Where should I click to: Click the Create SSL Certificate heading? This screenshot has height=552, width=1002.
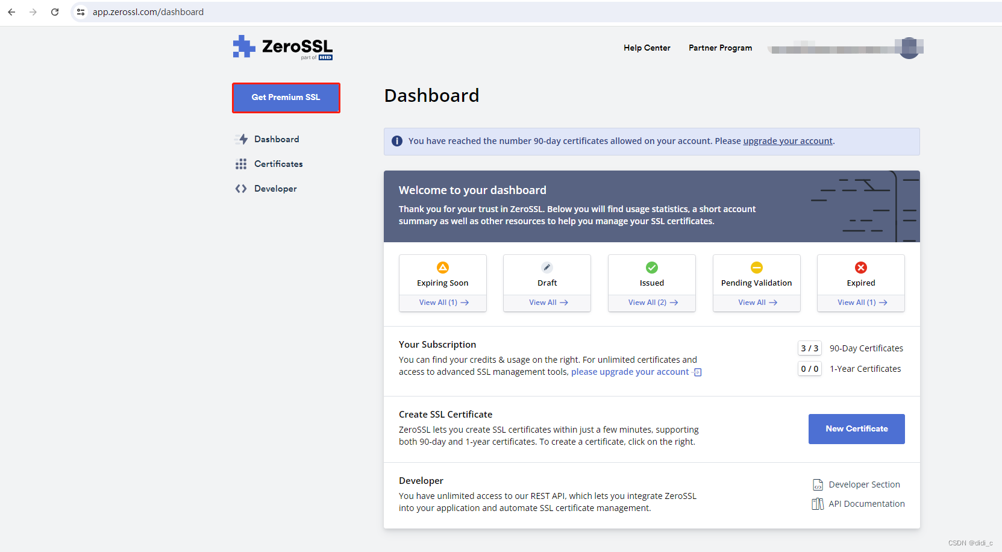(446, 415)
